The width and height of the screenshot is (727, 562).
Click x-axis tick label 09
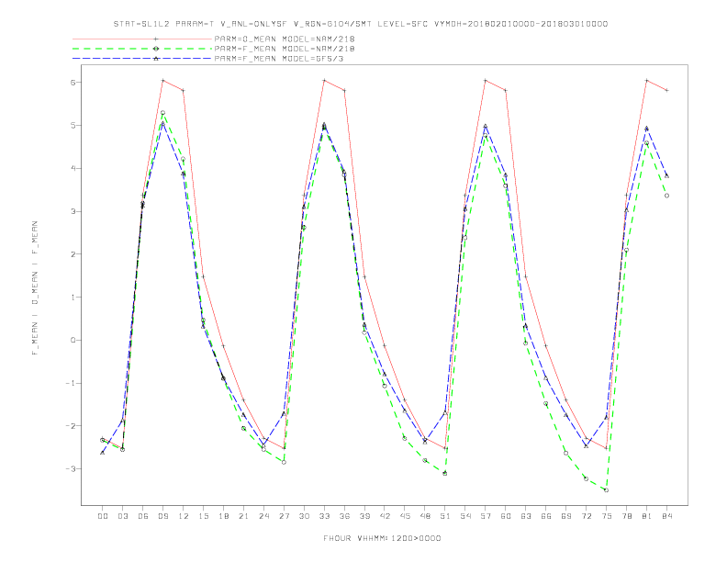click(162, 516)
